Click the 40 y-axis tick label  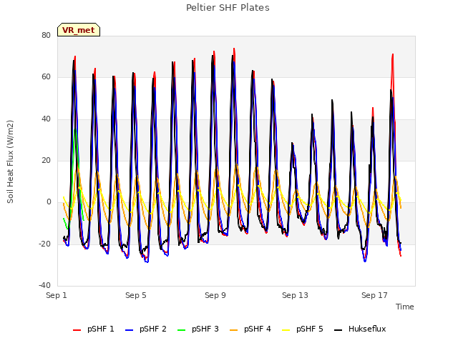point(46,119)
